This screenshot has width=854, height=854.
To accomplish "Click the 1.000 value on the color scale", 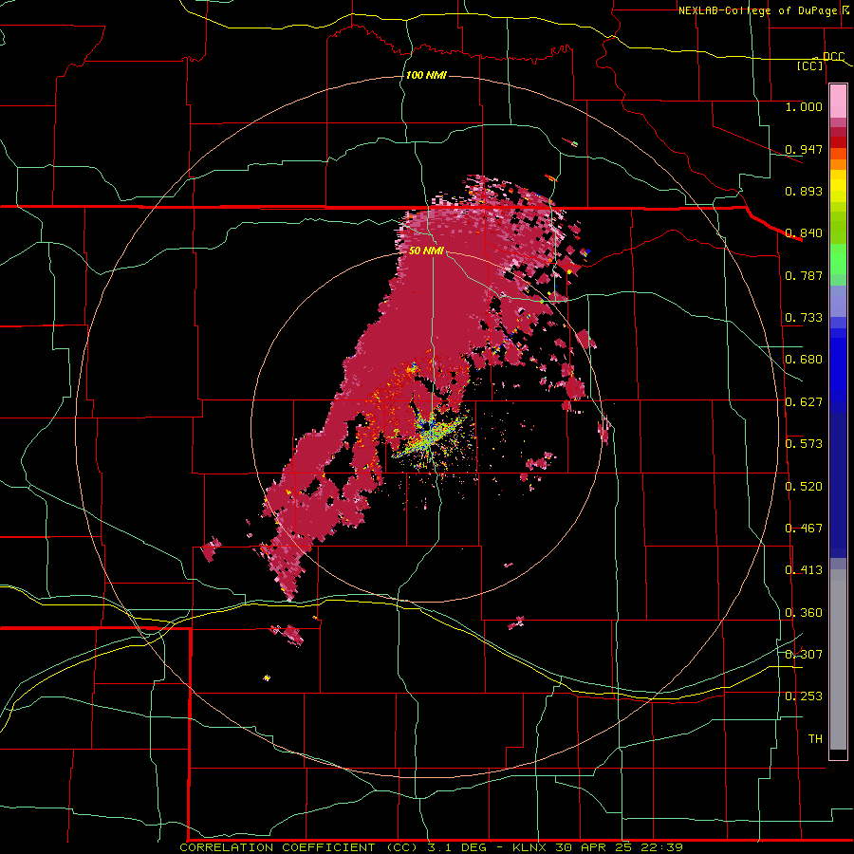I will [x=804, y=106].
